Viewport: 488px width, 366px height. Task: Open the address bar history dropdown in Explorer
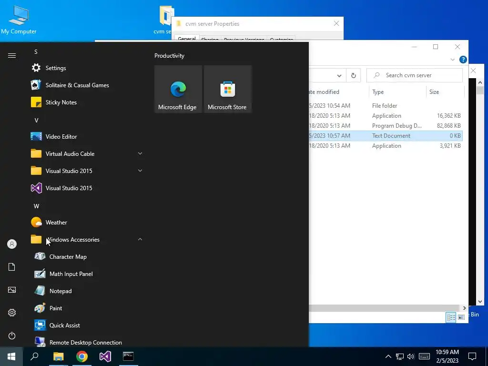click(x=339, y=76)
